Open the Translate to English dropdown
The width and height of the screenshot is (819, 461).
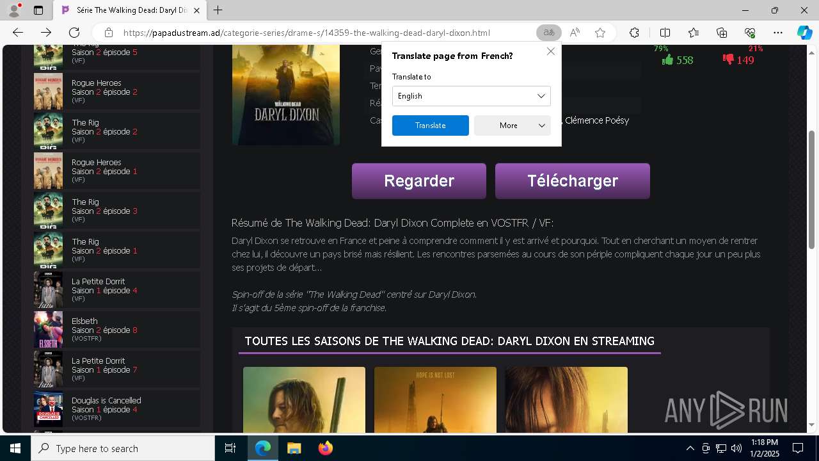[471, 96]
